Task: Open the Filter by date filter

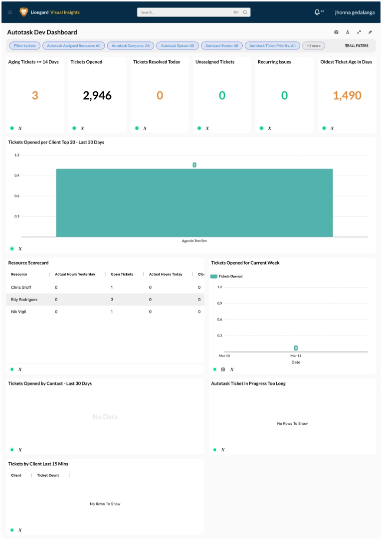Action: pos(24,46)
